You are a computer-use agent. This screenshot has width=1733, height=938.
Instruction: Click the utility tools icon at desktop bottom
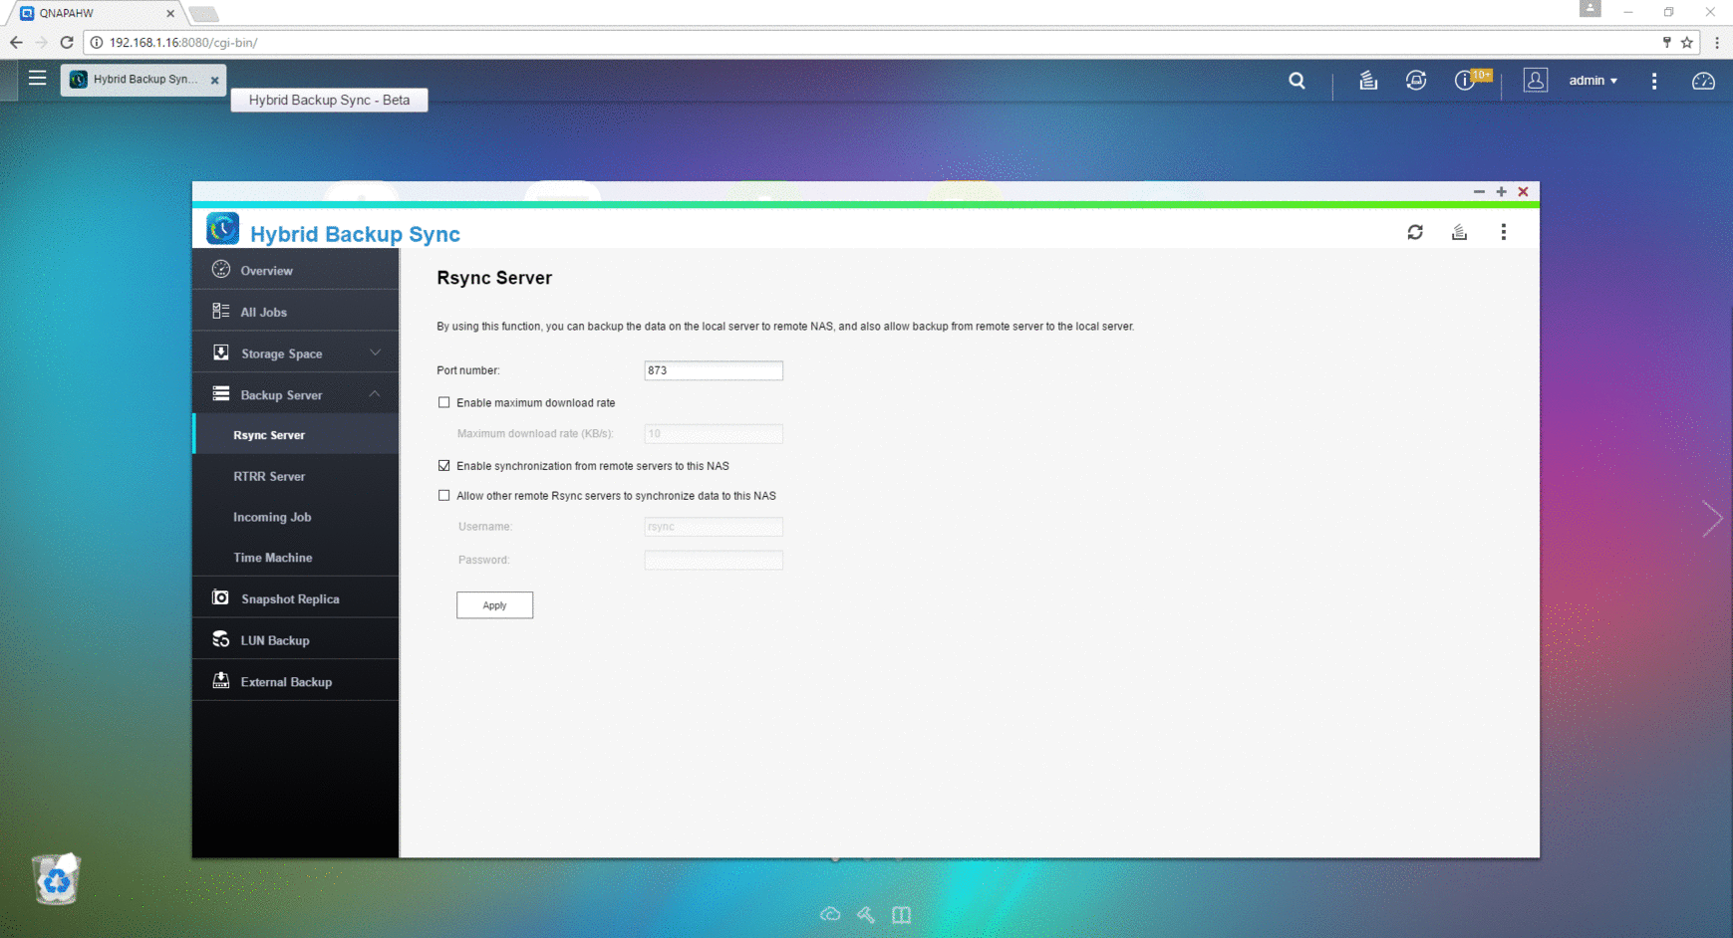coord(866,914)
